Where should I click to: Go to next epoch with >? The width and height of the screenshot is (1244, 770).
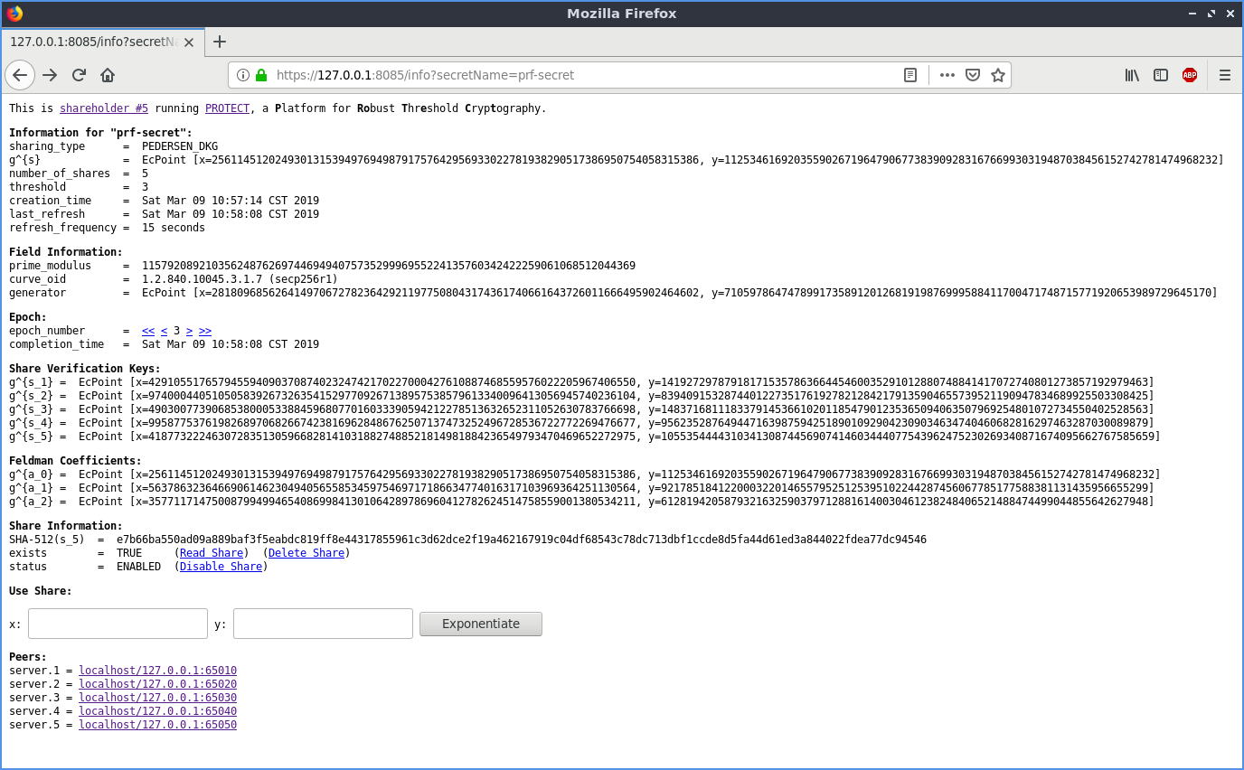189,331
